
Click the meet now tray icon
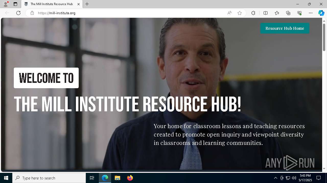pos(282,178)
